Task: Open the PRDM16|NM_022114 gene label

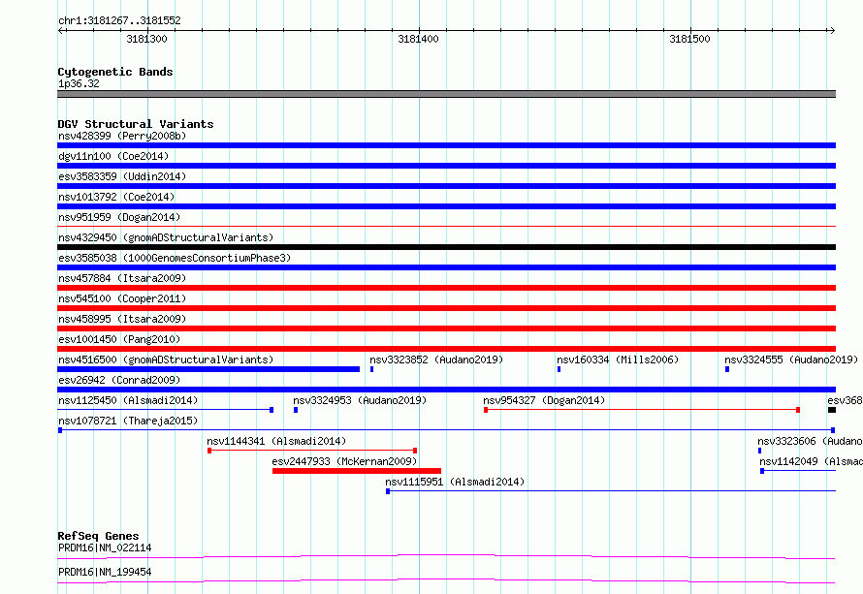Action: tap(105, 547)
